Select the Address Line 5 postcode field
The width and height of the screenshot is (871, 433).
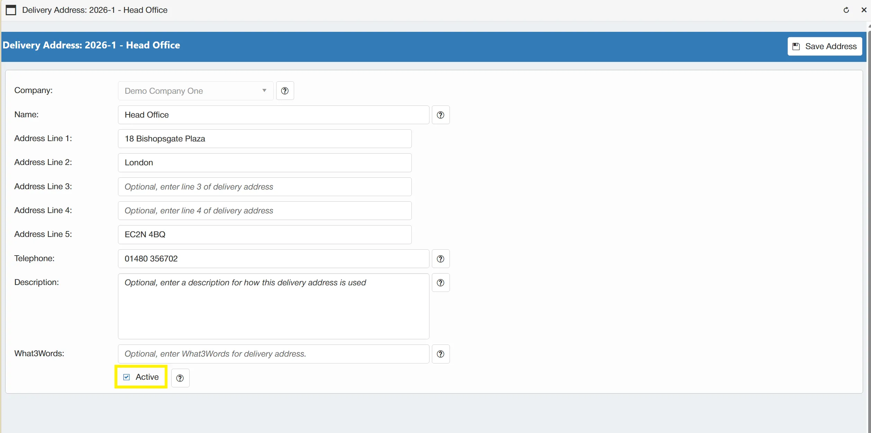pyautogui.click(x=265, y=234)
